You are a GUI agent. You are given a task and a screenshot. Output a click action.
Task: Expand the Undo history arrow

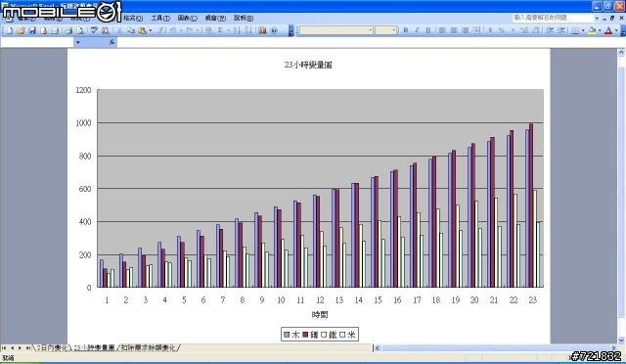point(181,30)
